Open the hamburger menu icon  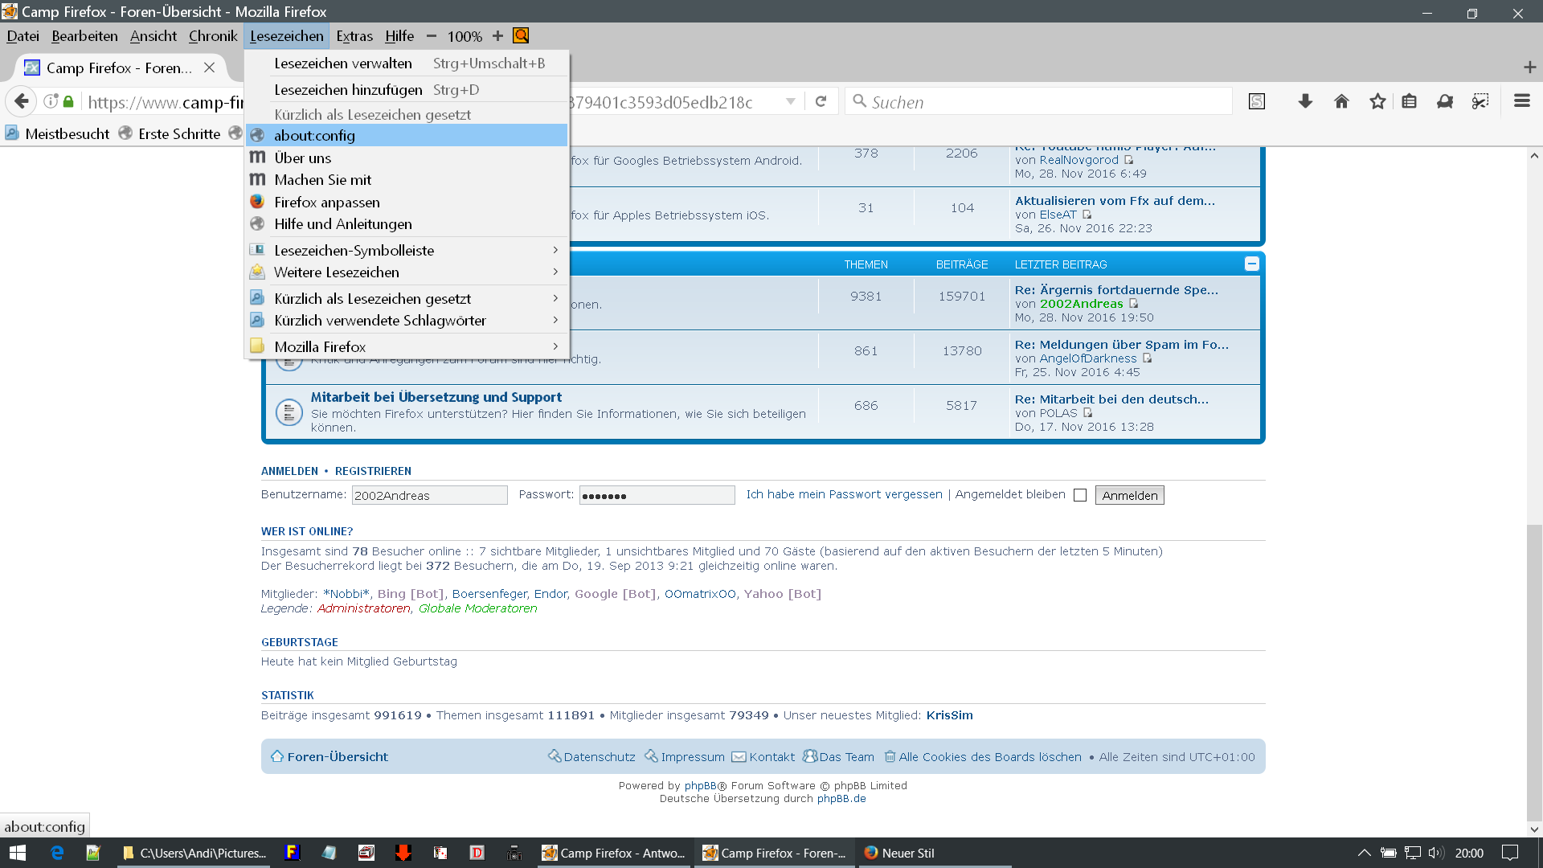[x=1521, y=101]
